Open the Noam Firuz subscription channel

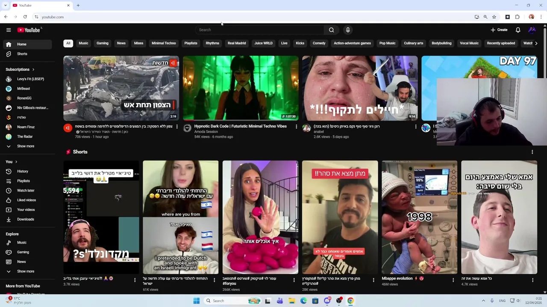pyautogui.click(x=26, y=127)
